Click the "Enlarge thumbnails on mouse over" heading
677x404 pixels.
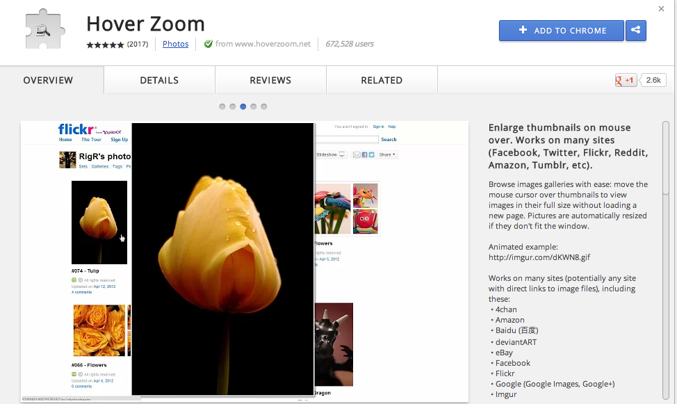point(568,146)
